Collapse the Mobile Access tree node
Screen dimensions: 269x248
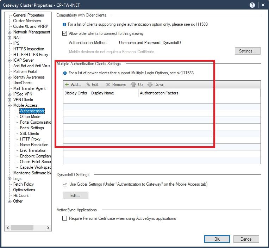click(9, 105)
